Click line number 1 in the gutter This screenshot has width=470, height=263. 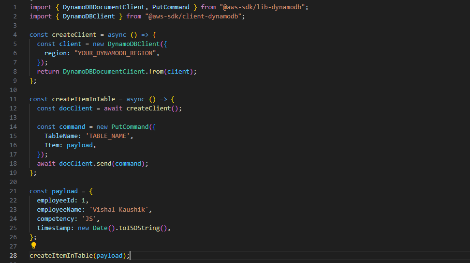coord(15,7)
